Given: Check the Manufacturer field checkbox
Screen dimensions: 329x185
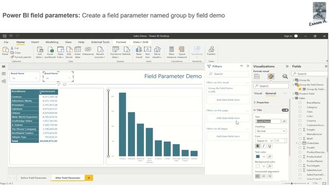Looking at the screenshot, I should [x=300, y=134].
